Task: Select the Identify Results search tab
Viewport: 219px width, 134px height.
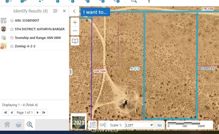Action: point(30,125)
